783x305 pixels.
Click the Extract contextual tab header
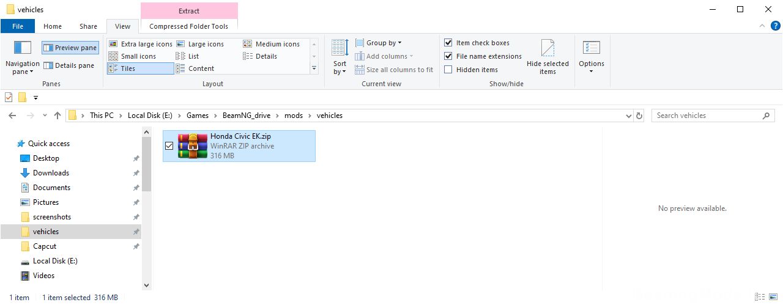(189, 10)
